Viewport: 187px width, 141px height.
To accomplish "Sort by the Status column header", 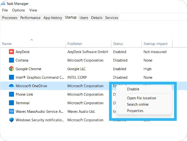I will [118, 44].
